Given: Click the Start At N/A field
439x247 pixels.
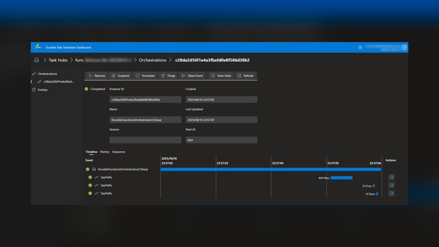Looking at the screenshot, I should point(221,140).
